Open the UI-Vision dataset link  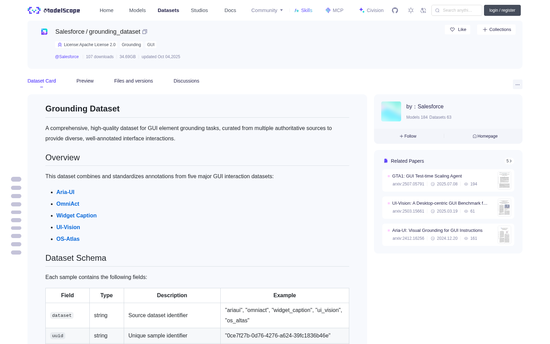(68, 227)
